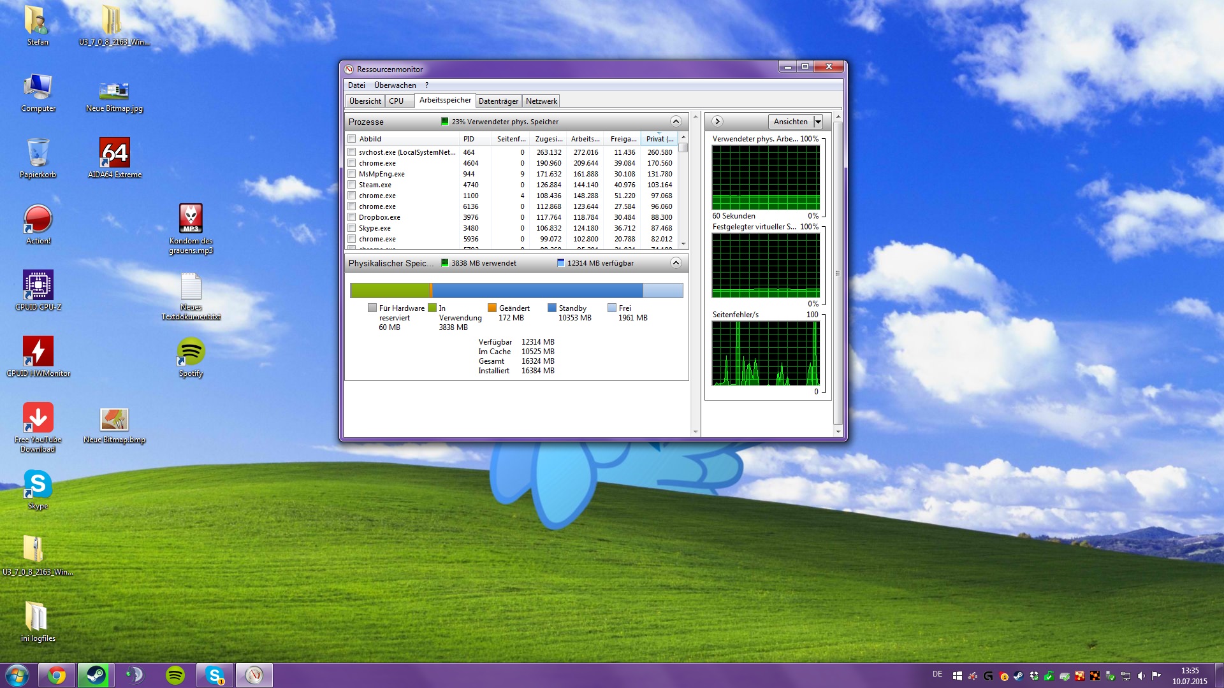1224x688 pixels.
Task: Open CPUID CPU-Z desktop shortcut
Action: click(38, 286)
